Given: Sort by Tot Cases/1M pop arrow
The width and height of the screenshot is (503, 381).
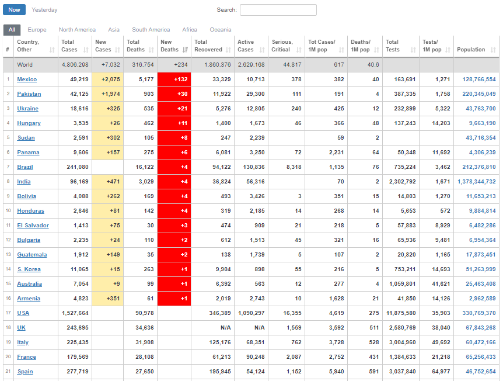Looking at the screenshot, I should [341, 50].
